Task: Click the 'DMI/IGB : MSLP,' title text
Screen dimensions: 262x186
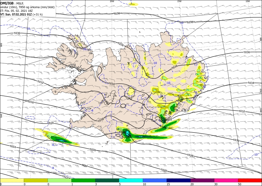Action: [x=12, y=3]
